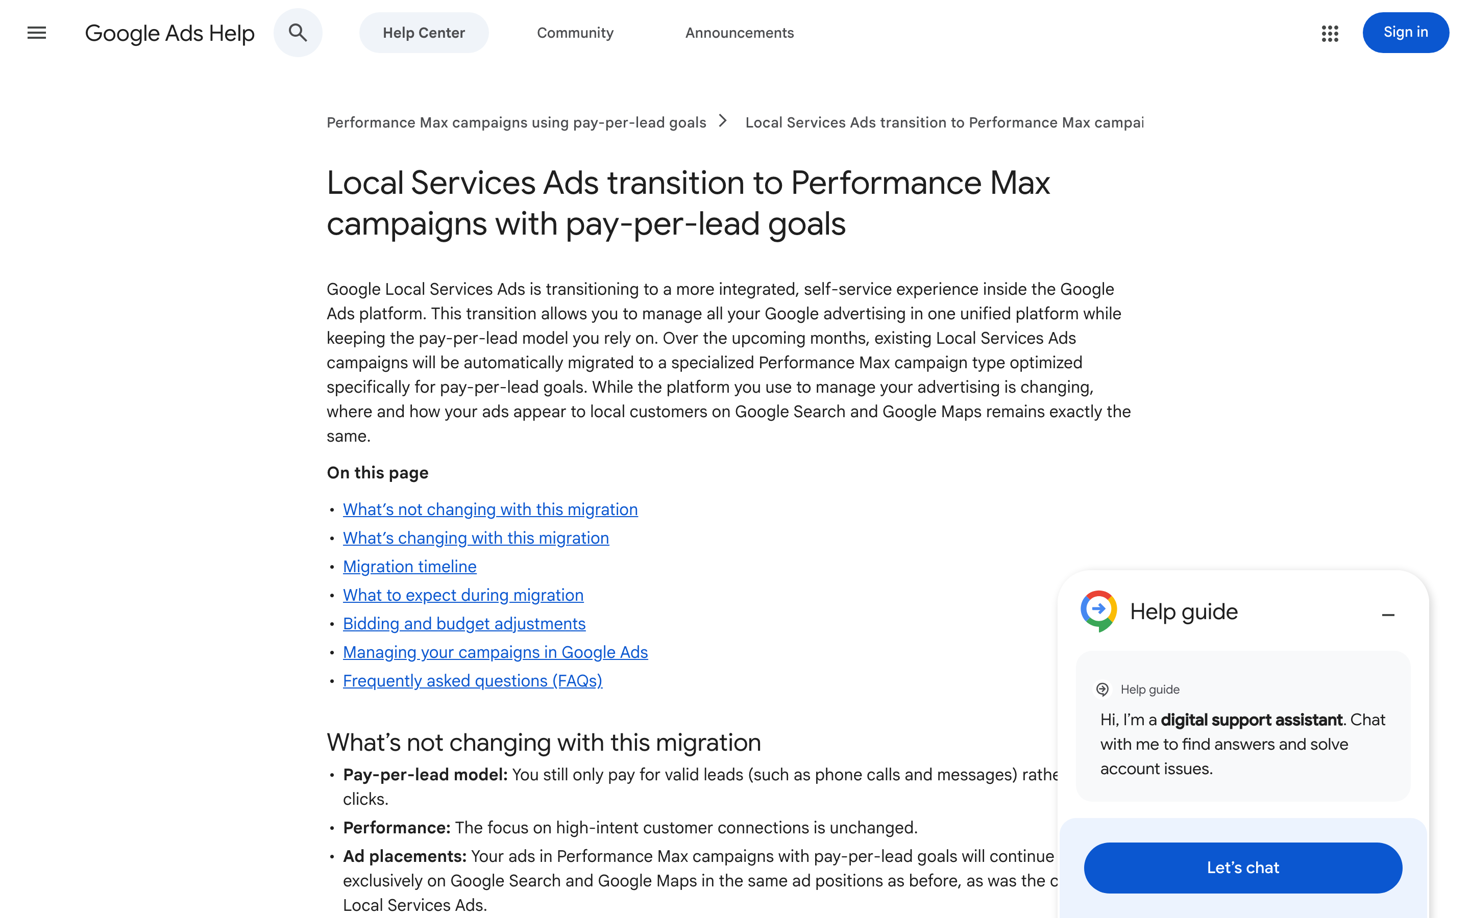
Task: Go to Google Ads Help home
Action: tap(169, 33)
